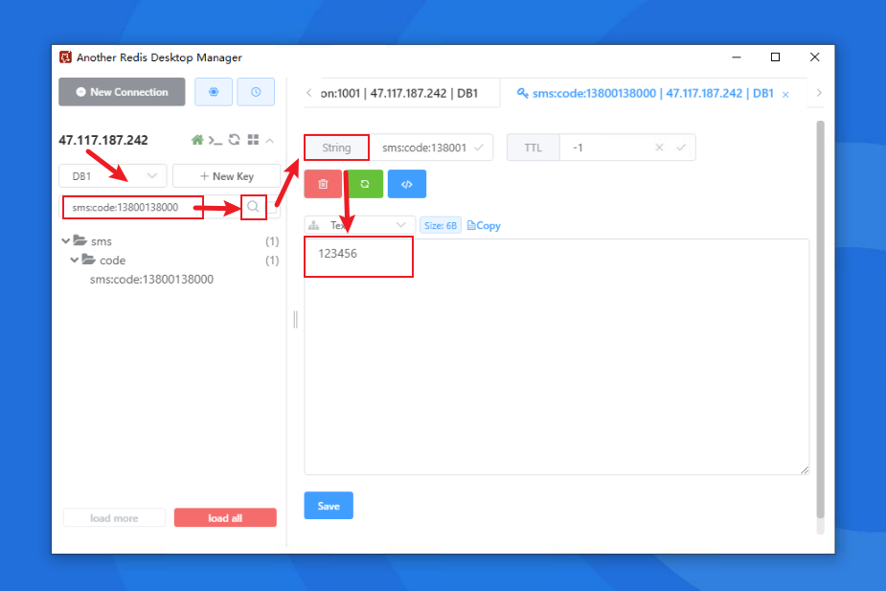Maximize the Redis Desktop Manager window
886x591 pixels.
[x=775, y=57]
